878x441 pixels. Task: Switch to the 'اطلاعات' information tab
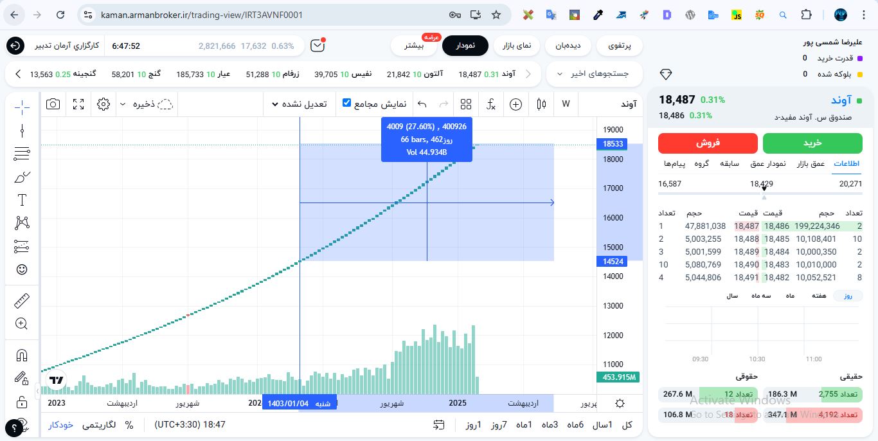[x=848, y=164]
